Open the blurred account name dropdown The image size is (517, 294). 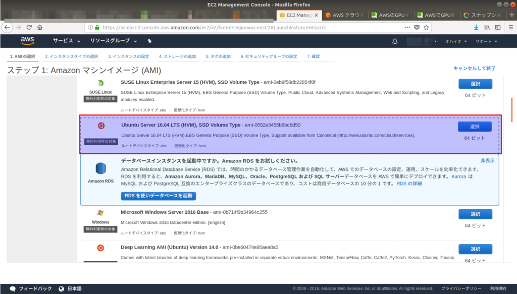pos(422,41)
